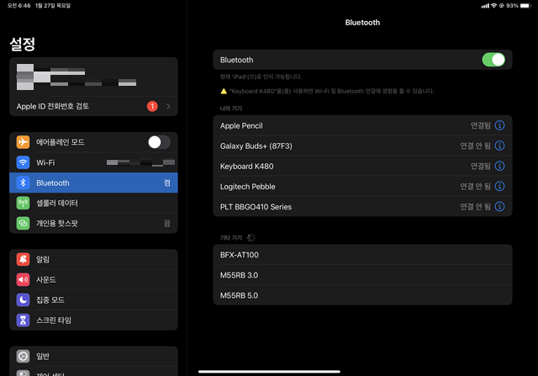Open info for Apple Pencil
Screen dimensions: 538x376
pos(499,125)
